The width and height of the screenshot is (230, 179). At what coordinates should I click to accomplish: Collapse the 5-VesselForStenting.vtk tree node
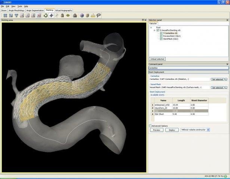coord(154,30)
